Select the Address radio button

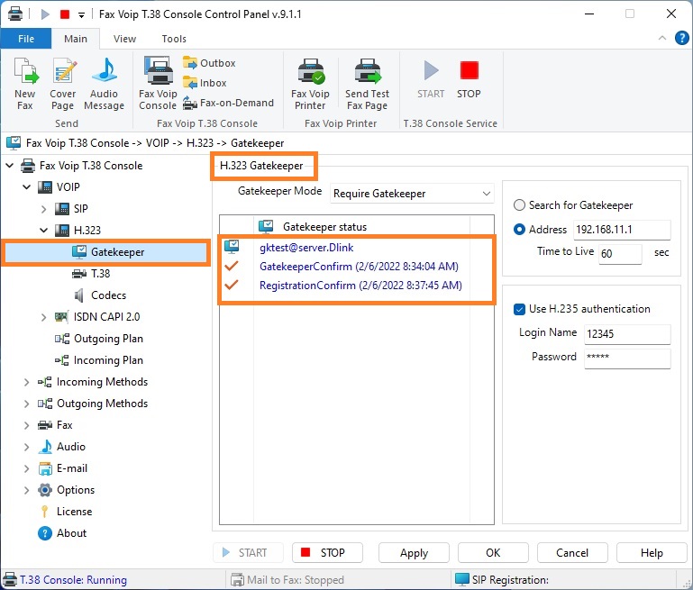[x=519, y=230]
